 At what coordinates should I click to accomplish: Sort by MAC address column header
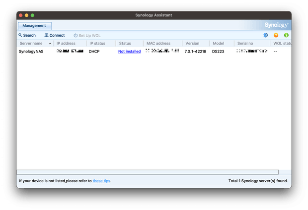coord(162,44)
